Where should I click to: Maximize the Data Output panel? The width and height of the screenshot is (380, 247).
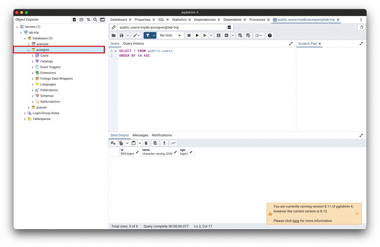361,136
